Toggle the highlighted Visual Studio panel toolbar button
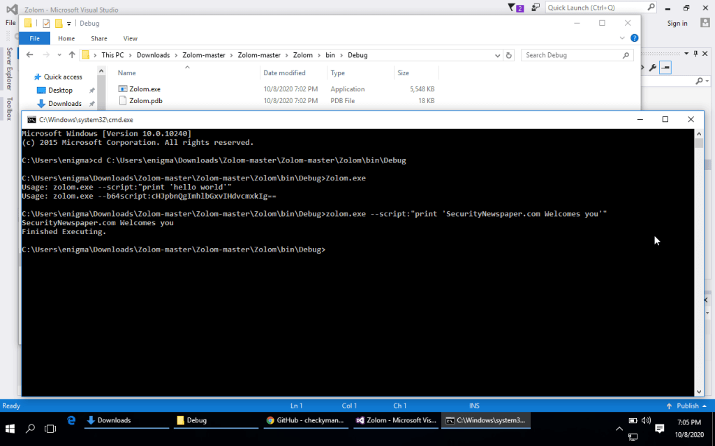Screen dimensions: 715x446 click(665, 68)
